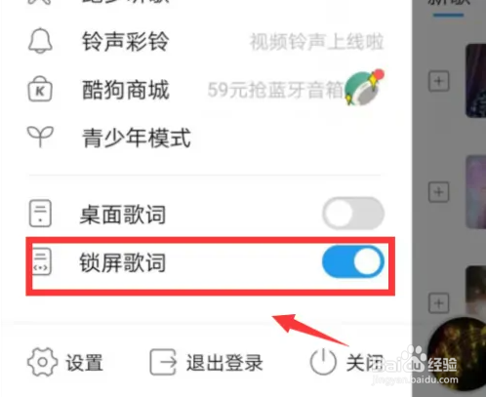
Task: Disable the 锁屏歌词 toggle switch
Action: click(353, 261)
